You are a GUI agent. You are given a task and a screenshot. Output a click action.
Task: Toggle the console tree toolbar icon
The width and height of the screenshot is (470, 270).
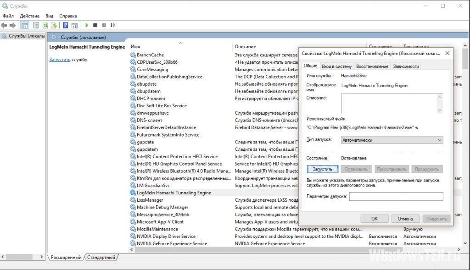(25, 26)
